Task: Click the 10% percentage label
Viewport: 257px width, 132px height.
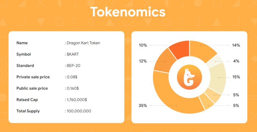Action: point(143,45)
